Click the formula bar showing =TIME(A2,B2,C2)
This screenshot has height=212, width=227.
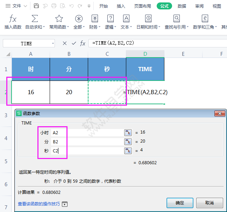tap(158, 43)
